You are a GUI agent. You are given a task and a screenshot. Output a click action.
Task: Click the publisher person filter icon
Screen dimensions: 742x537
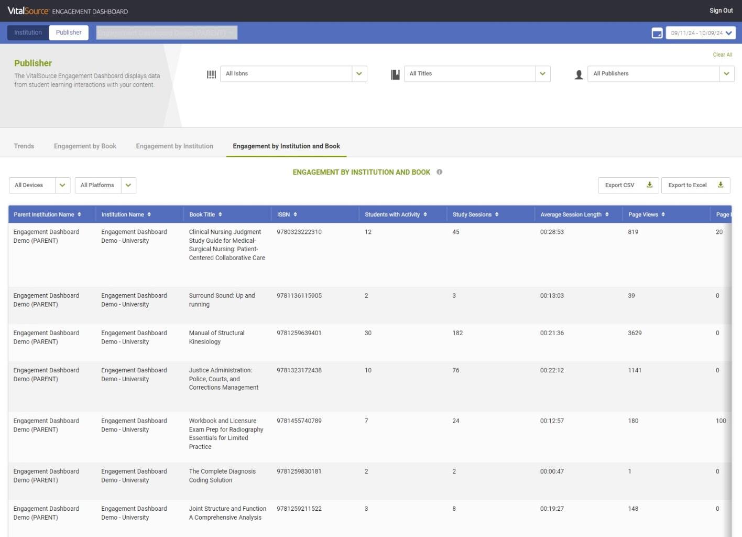click(x=579, y=74)
